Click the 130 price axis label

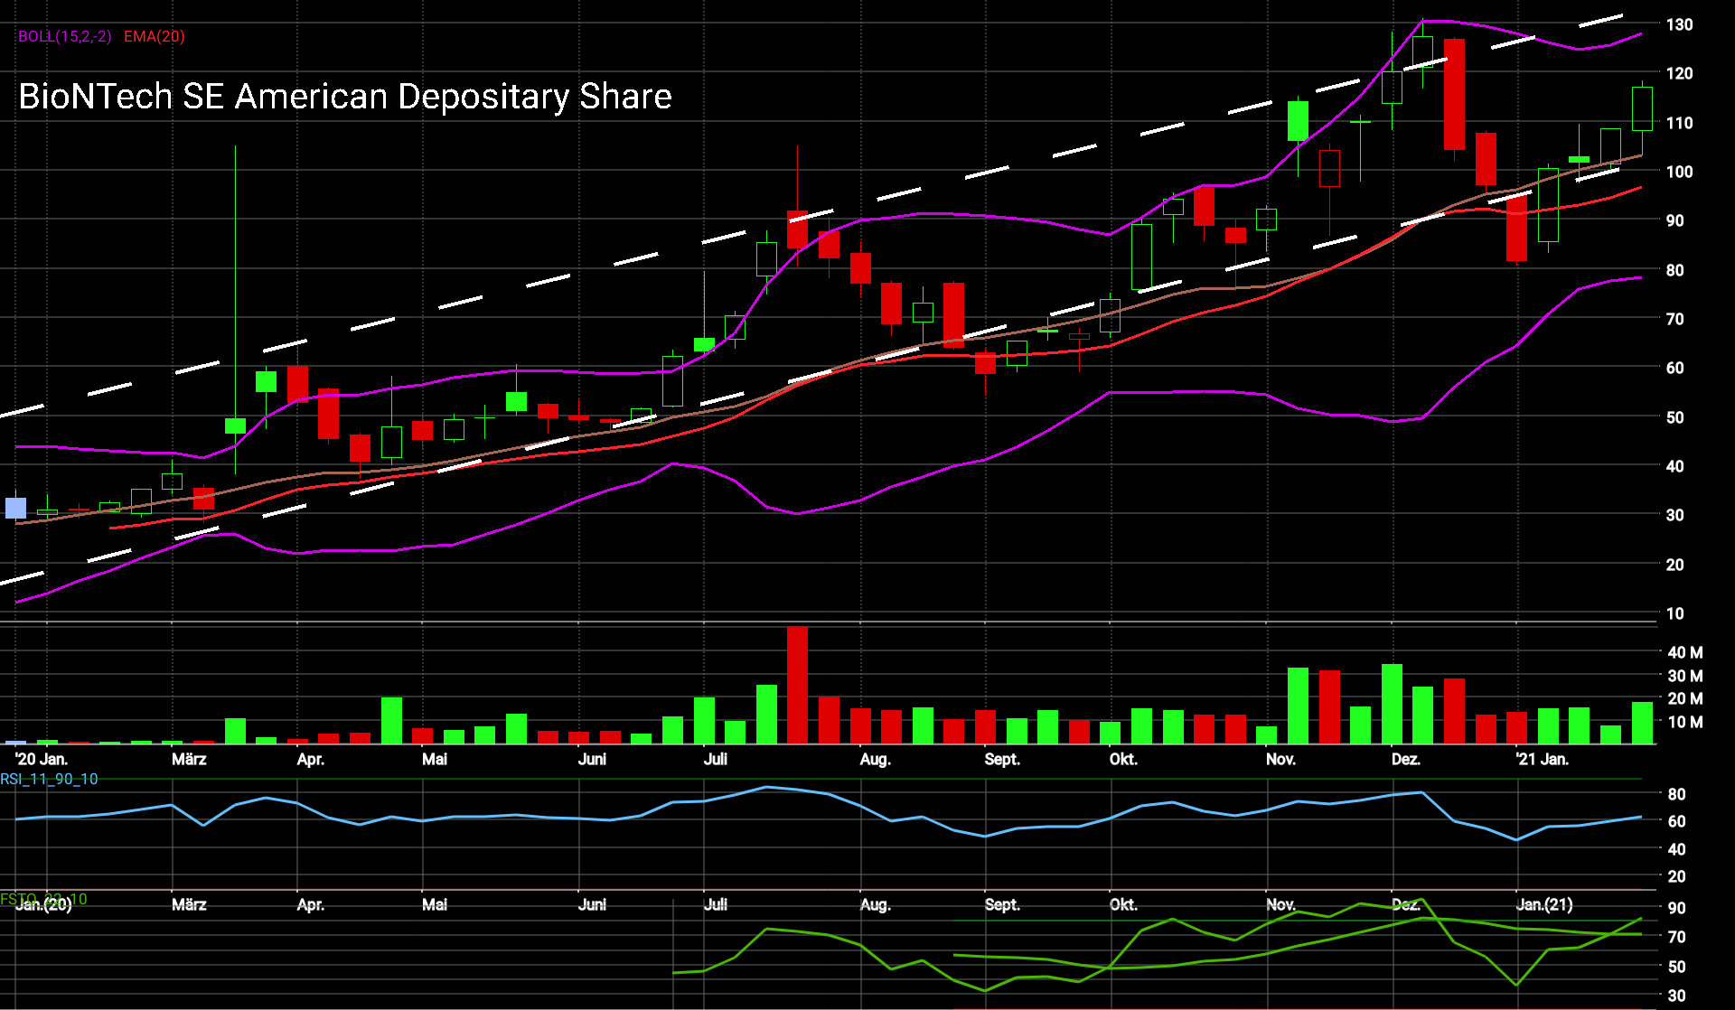click(1679, 25)
